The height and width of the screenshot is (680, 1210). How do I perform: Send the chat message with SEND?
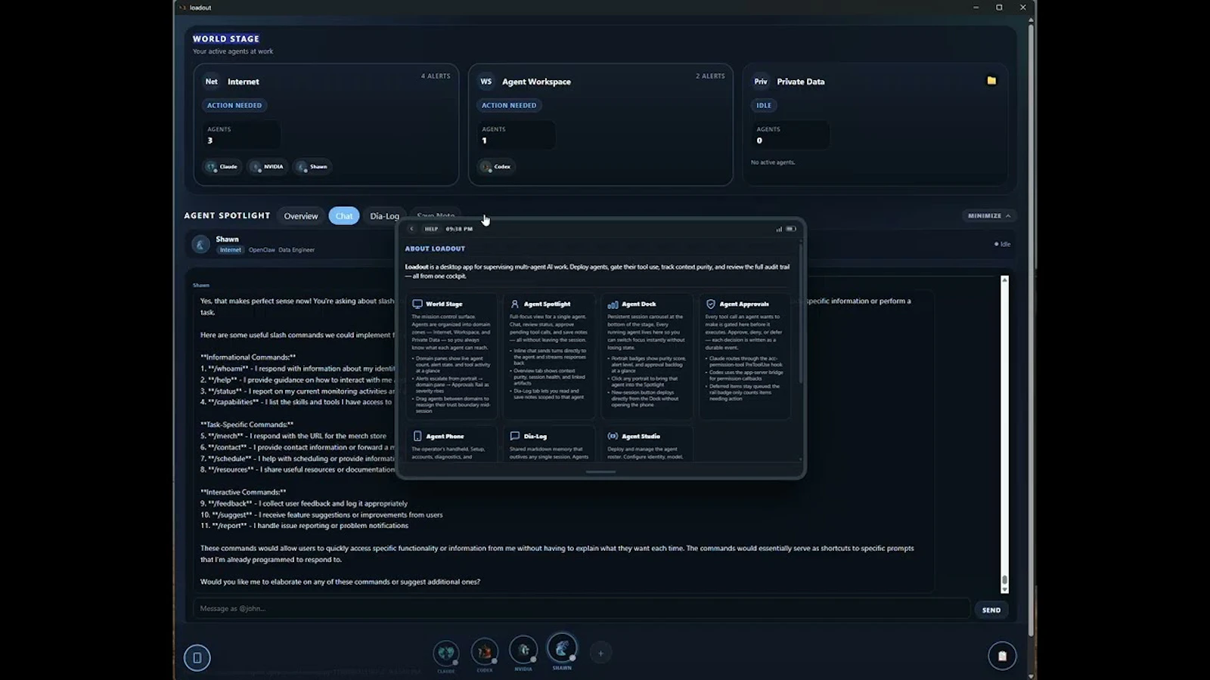click(x=991, y=610)
